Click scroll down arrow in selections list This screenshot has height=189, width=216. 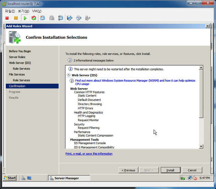click(x=201, y=146)
